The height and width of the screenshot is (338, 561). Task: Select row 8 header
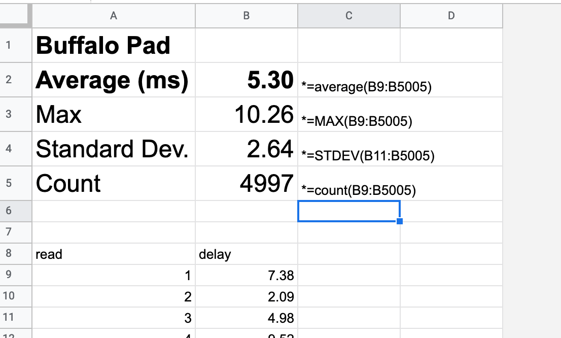[x=8, y=253]
